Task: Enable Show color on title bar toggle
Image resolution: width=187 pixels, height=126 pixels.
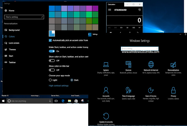Action: 52,70
